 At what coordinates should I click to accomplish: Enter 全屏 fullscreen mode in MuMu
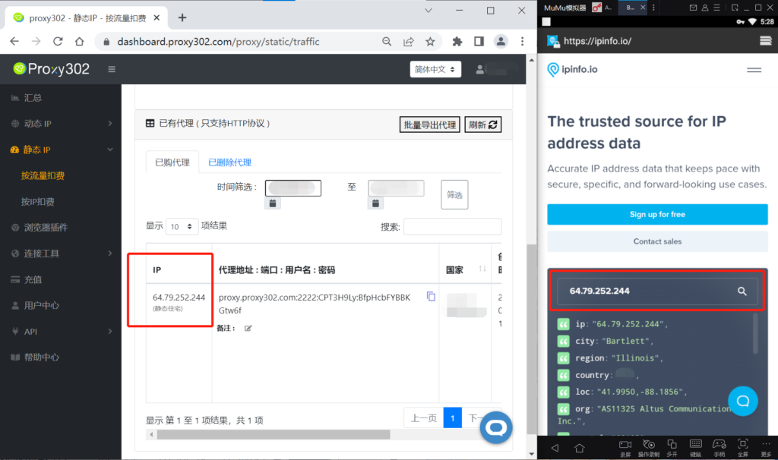click(x=743, y=448)
